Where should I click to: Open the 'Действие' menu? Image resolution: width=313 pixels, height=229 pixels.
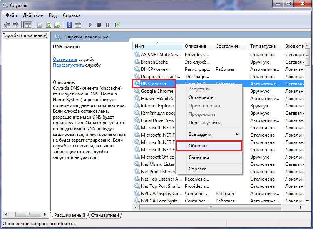33,15
